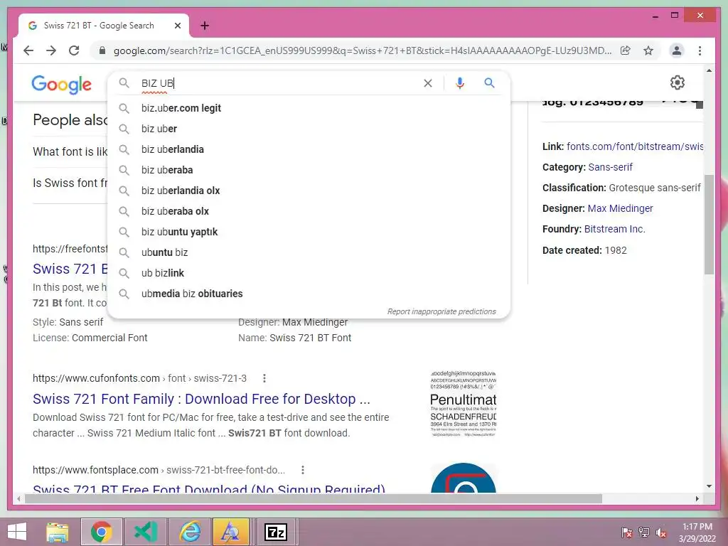This screenshot has height=546, width=728.
Task: Close the Swiss 721 BT tab
Action: coord(177,26)
